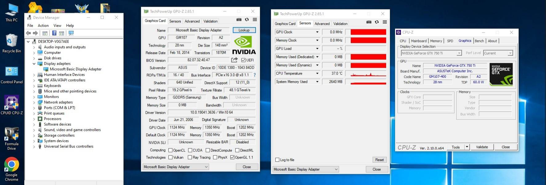Click the Help question-mark icon in Device Manager toolbar
Screen dimensions: 546x185
[x=54, y=33]
